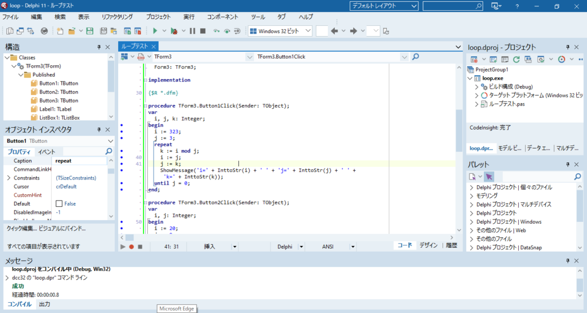Open the ファイル menu
This screenshot has width=587, height=313.
(x=10, y=17)
